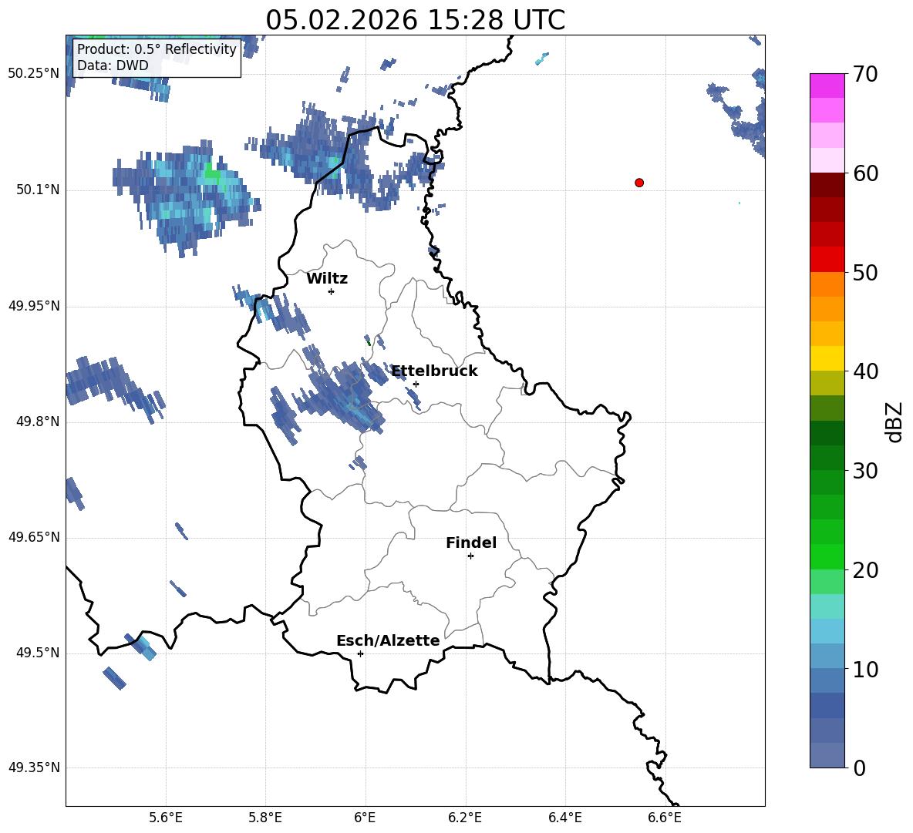The image size is (913, 833).
Task: Click the 49.95°N latitude label
Action: pyautogui.click(x=34, y=306)
